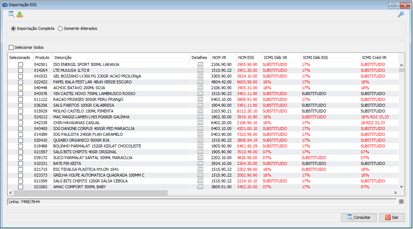Tick checkbox for LTE MUUUSA 1LTO B
Image resolution: width=413 pixels, height=229 pixels.
20,70
